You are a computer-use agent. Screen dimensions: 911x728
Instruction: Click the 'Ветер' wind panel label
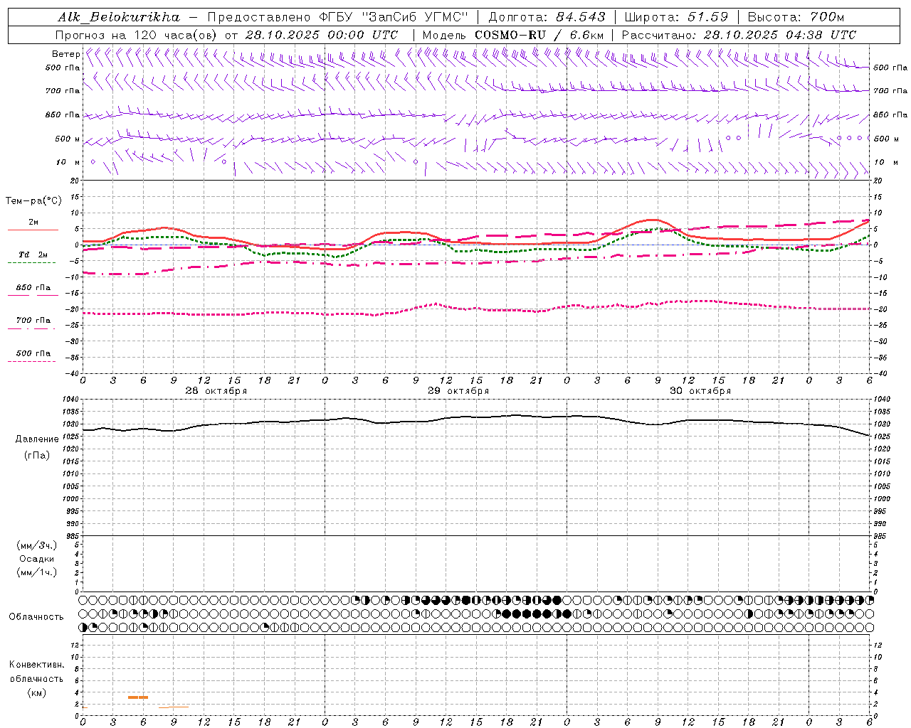pos(65,54)
